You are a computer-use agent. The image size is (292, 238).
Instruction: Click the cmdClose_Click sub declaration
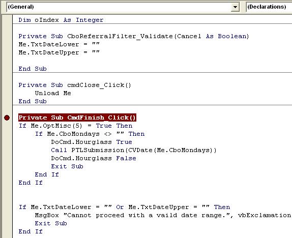click(x=75, y=85)
